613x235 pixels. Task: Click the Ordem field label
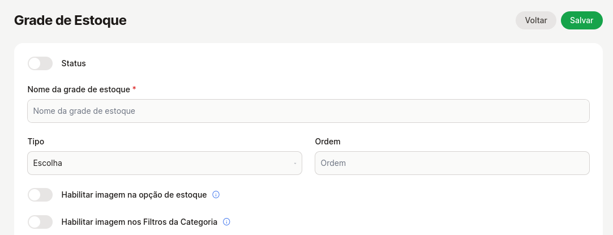(x=328, y=142)
